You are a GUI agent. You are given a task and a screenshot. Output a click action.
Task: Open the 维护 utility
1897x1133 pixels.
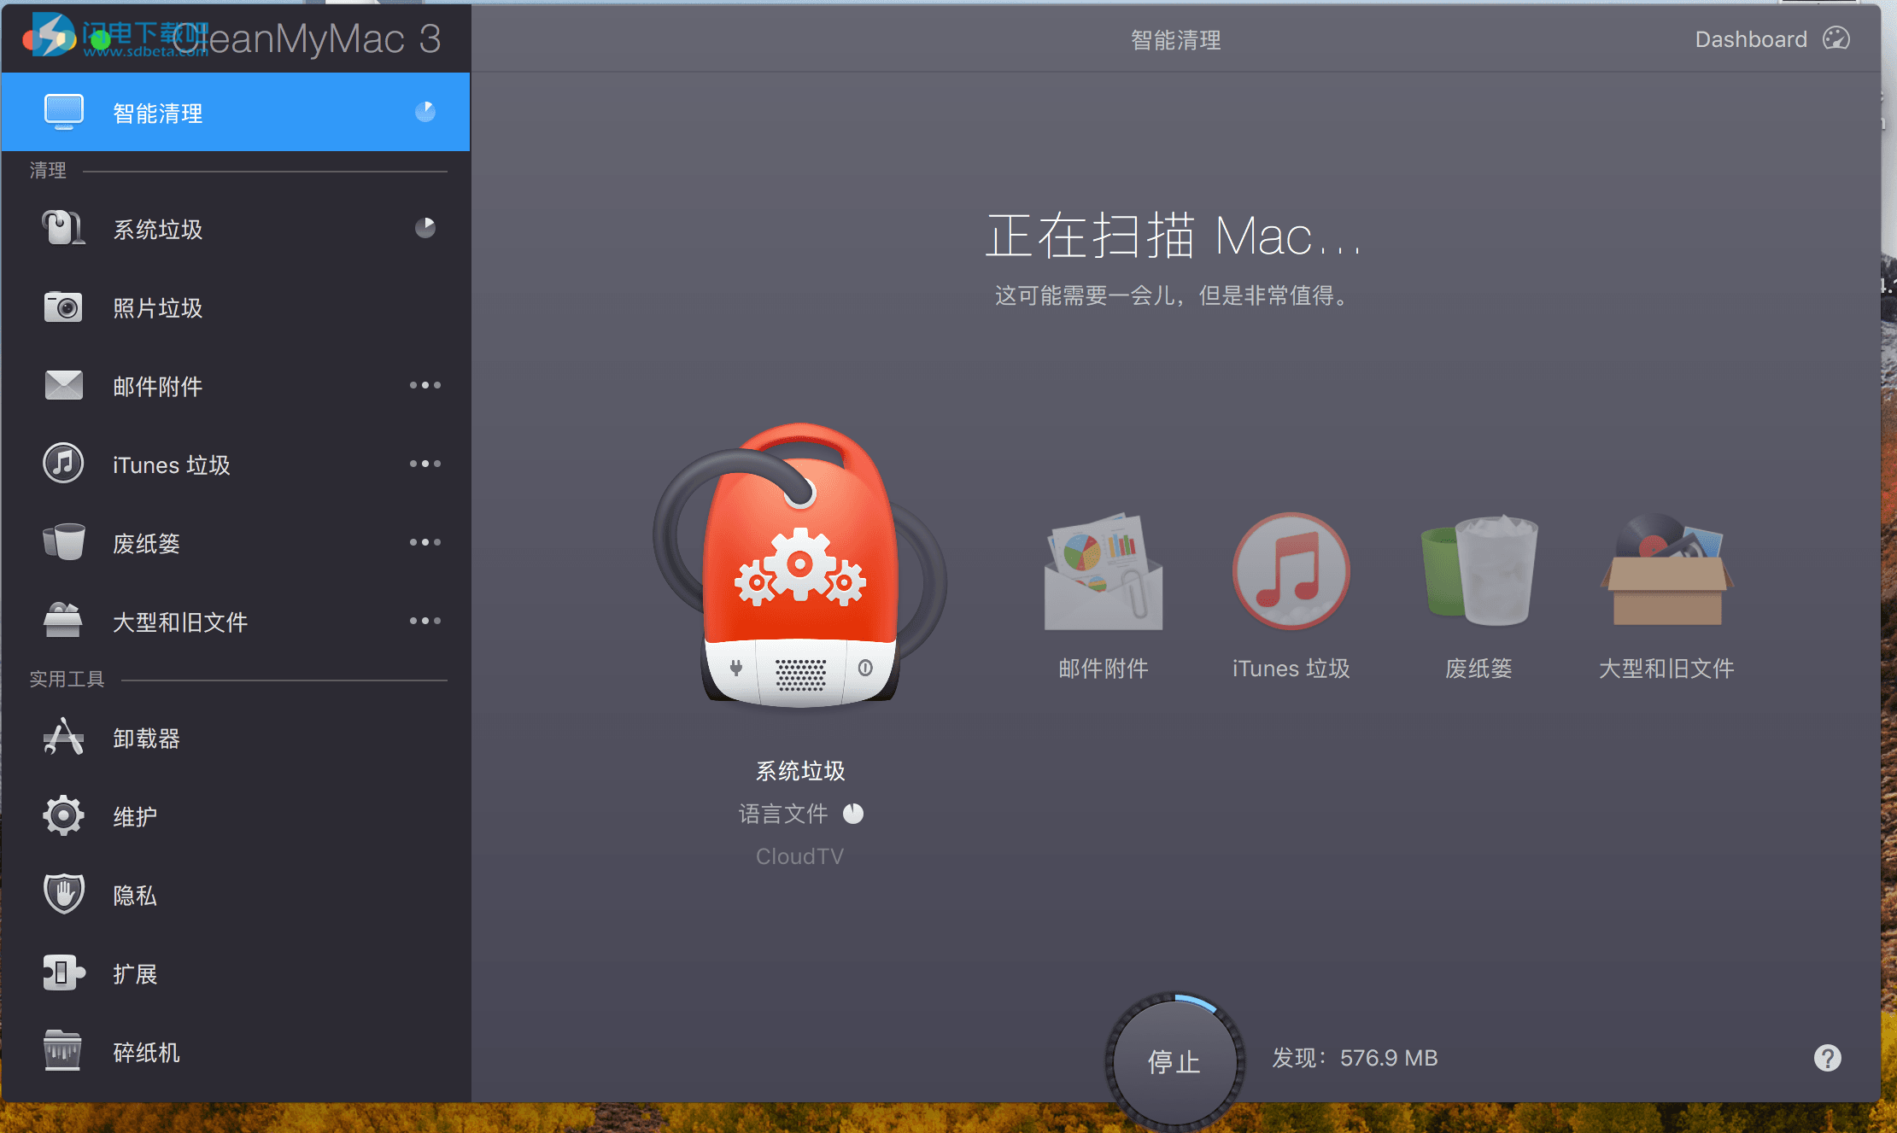[x=236, y=816]
